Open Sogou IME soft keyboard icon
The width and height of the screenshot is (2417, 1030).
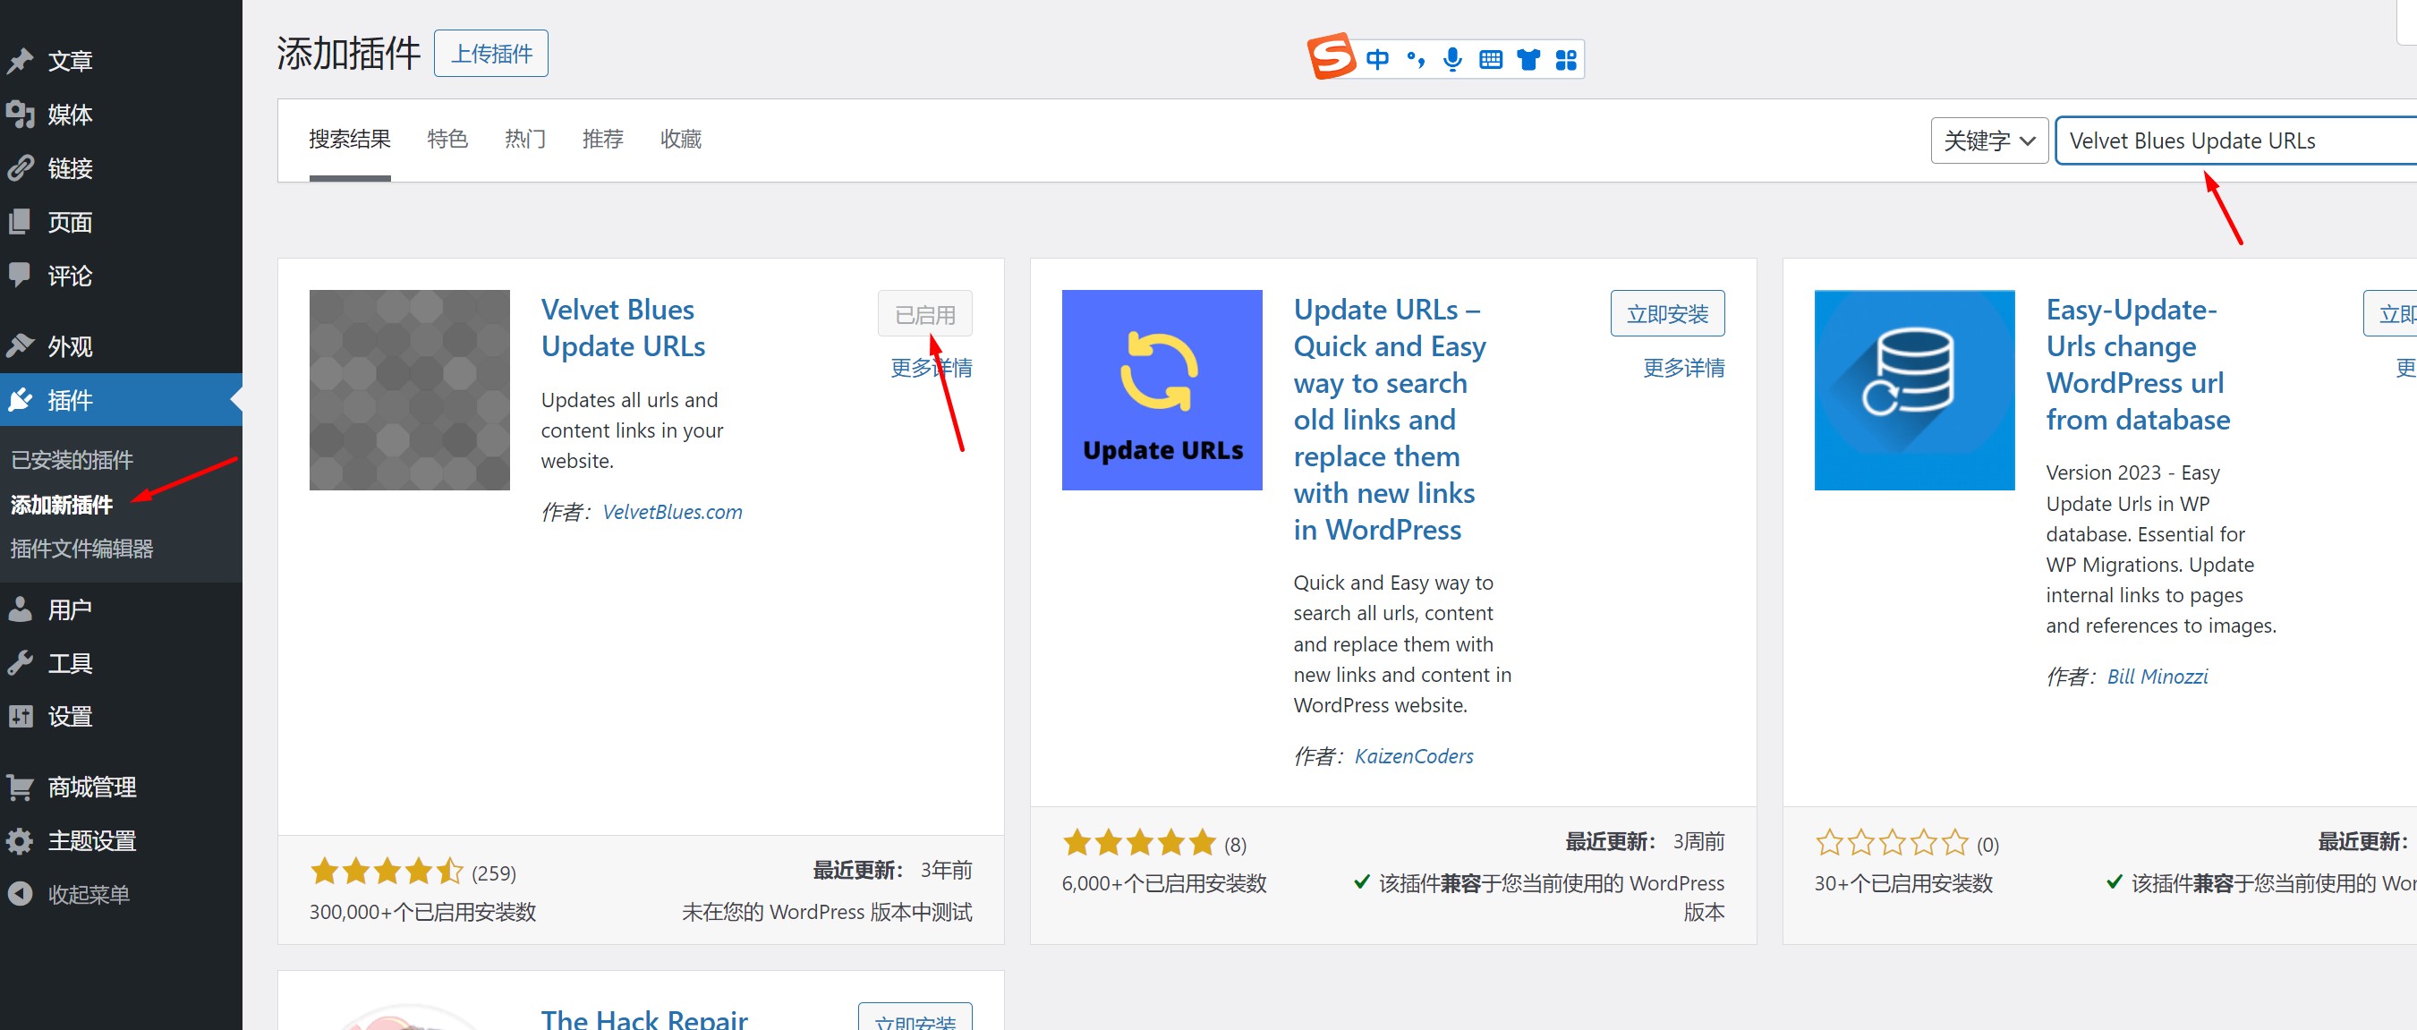point(1490,60)
